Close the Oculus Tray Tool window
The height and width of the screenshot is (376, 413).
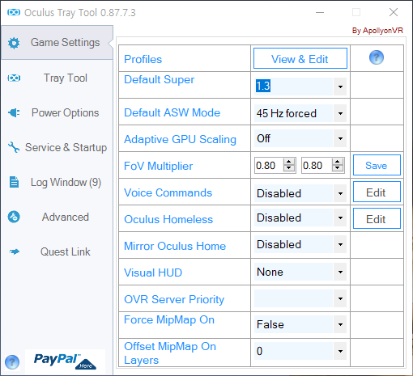[x=394, y=12]
